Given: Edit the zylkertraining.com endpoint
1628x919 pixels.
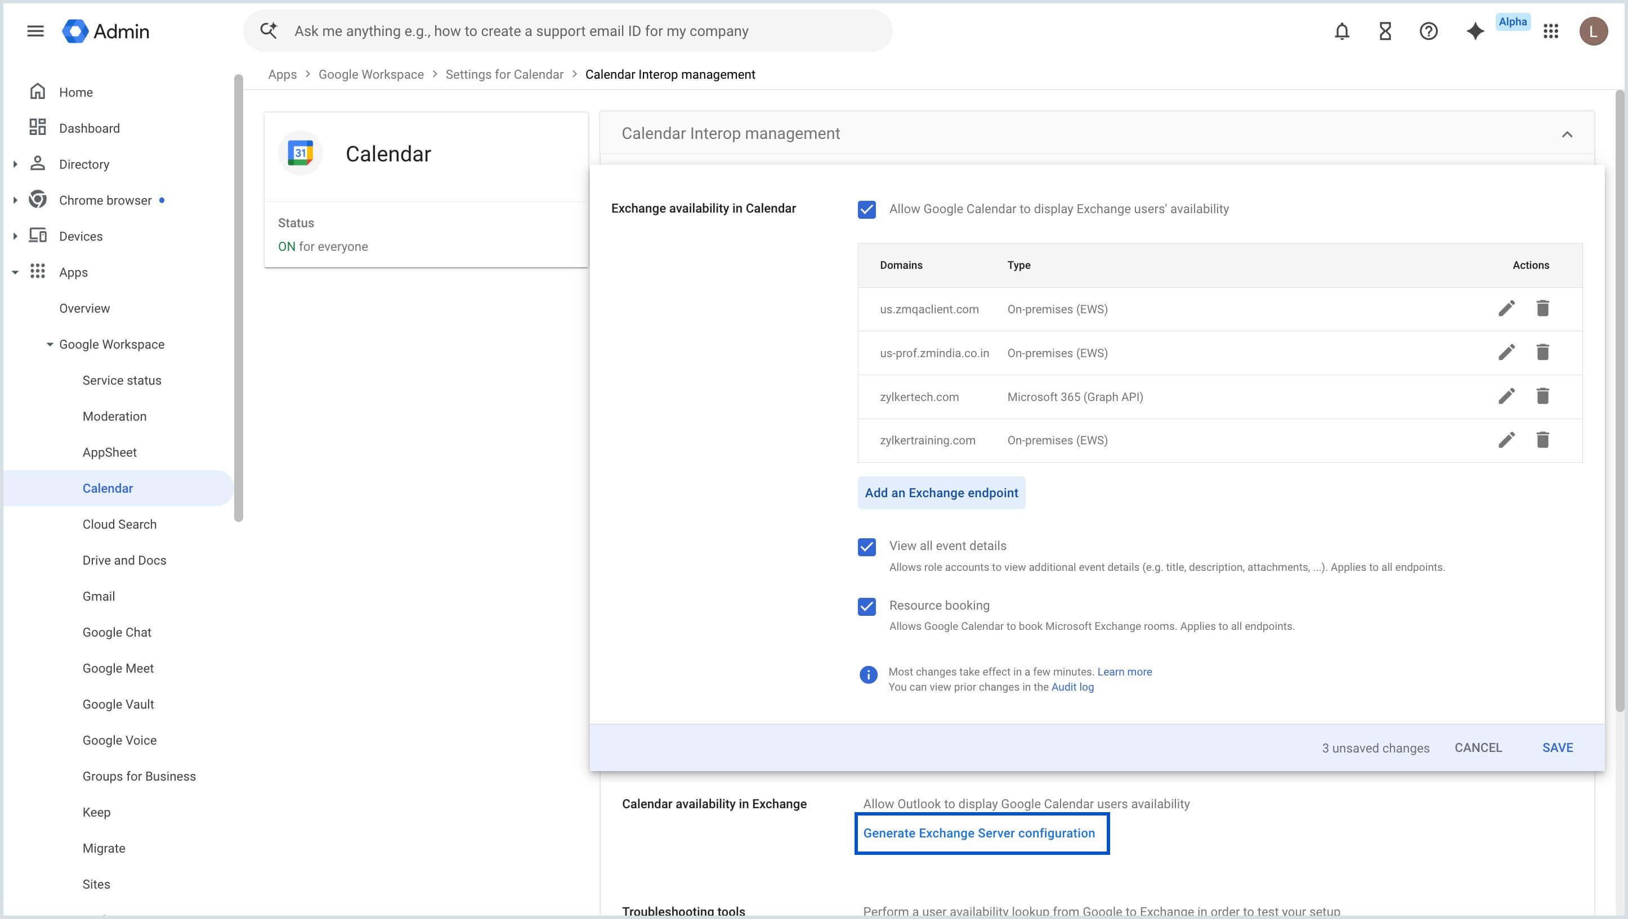Looking at the screenshot, I should 1506,440.
